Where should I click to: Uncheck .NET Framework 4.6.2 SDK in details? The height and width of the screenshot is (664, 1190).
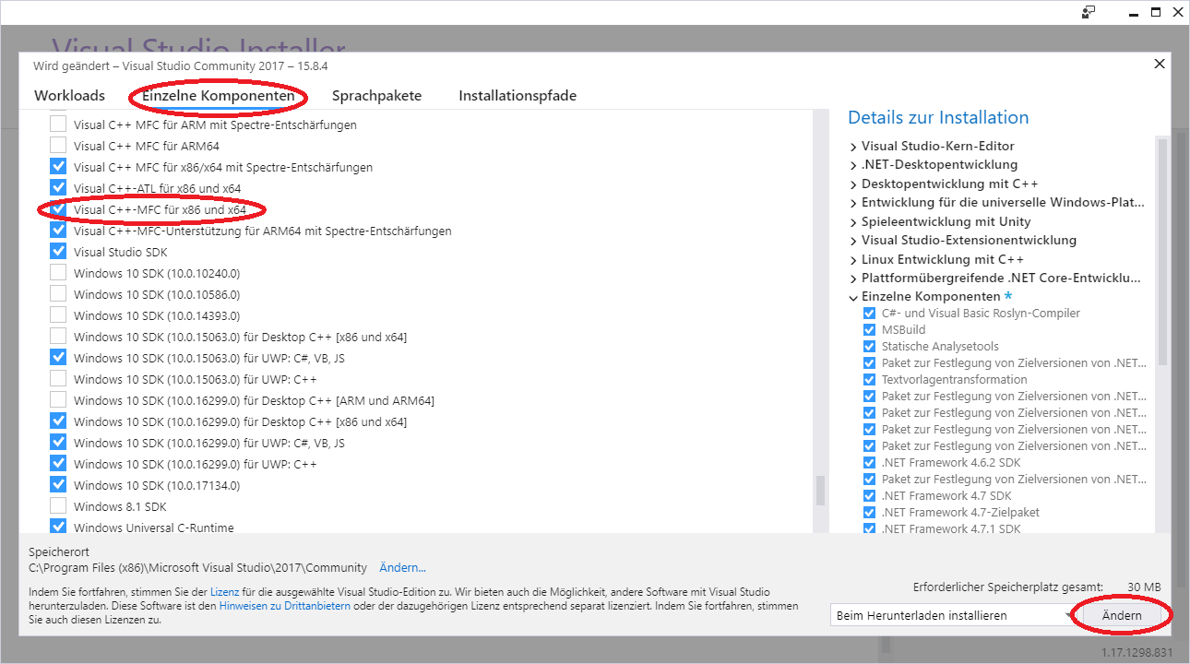coord(869,463)
